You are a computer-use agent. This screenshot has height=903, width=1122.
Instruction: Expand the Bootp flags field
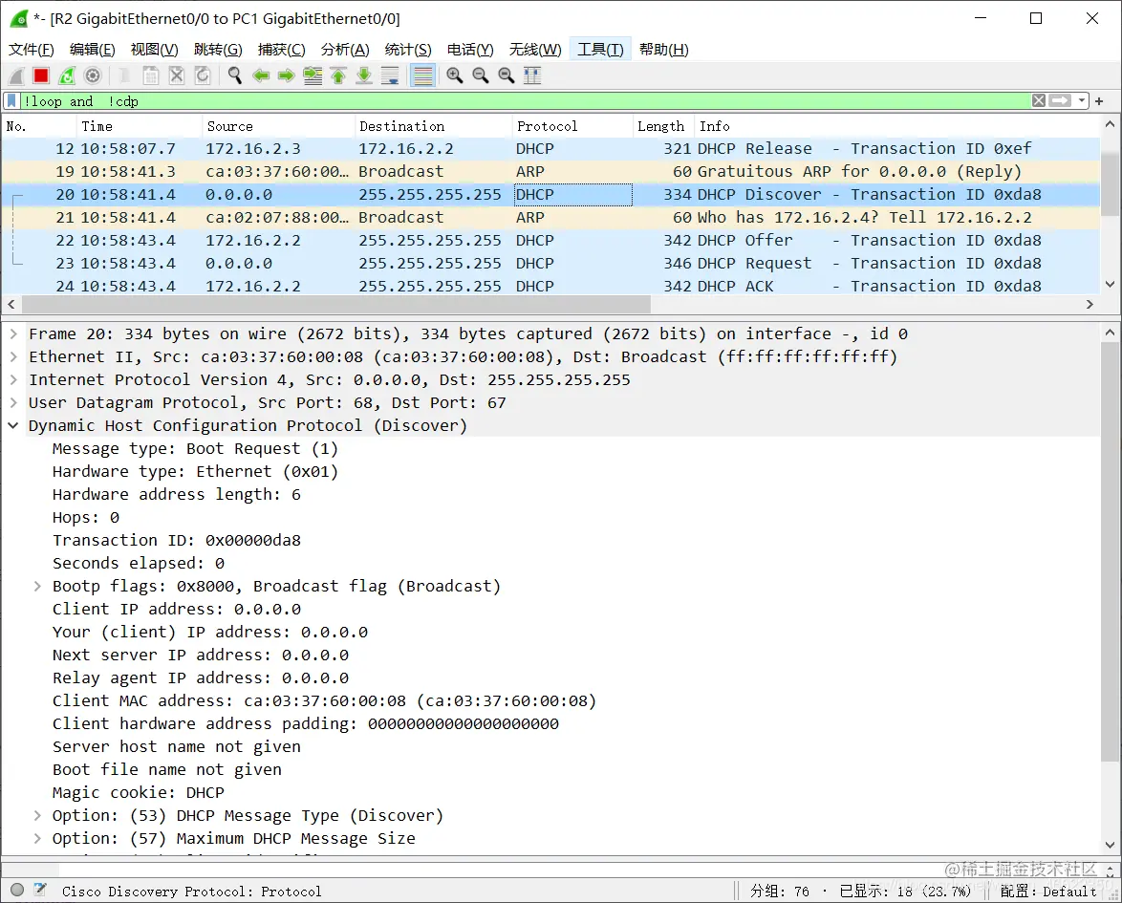tap(37, 586)
